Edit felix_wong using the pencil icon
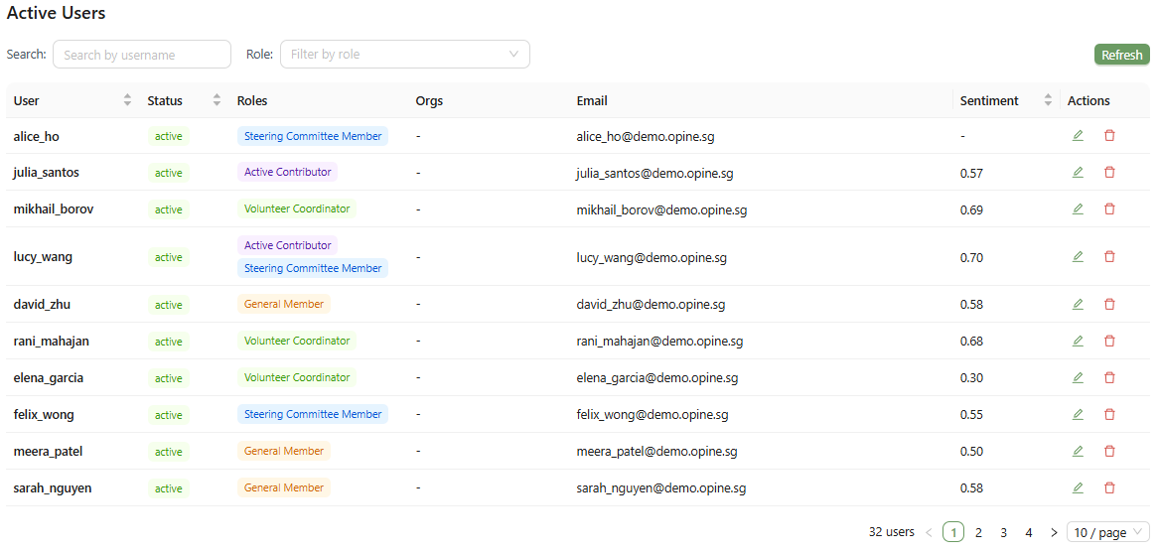Screen dimensions: 1159x554 click(1078, 414)
